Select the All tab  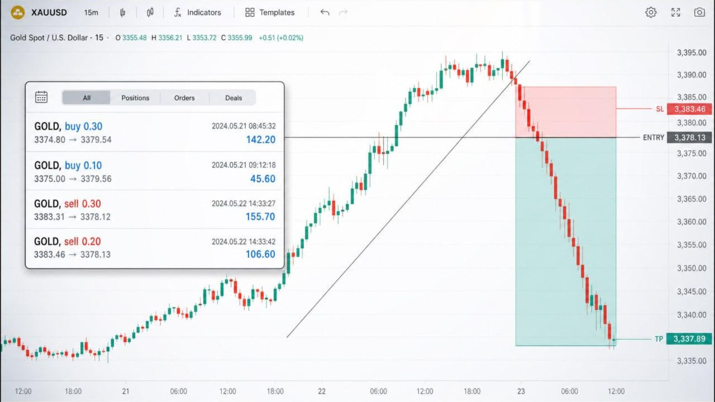point(86,98)
